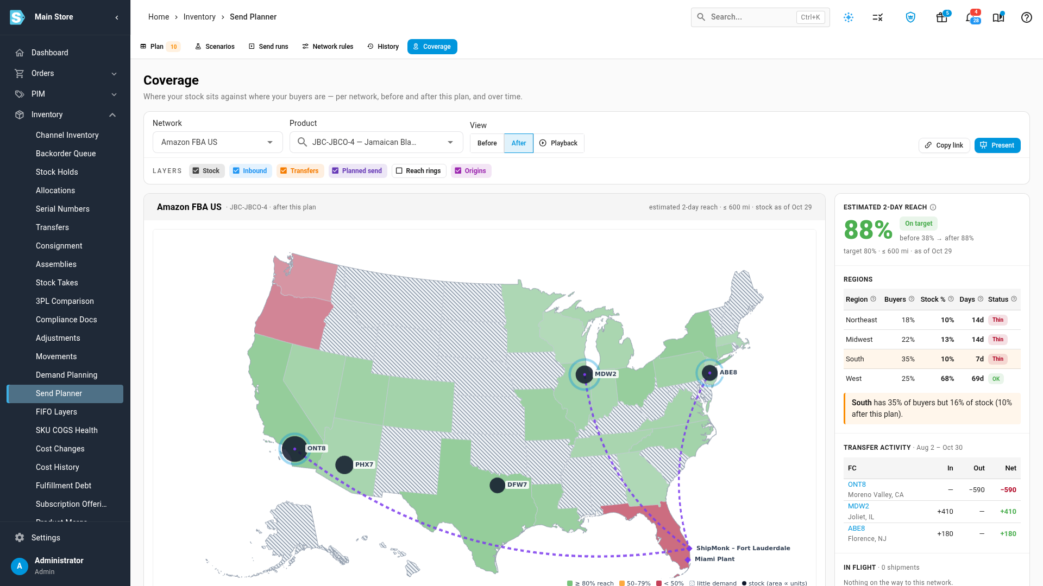Collapse the Inventory menu chevron
The height and width of the screenshot is (586, 1043).
point(112,115)
